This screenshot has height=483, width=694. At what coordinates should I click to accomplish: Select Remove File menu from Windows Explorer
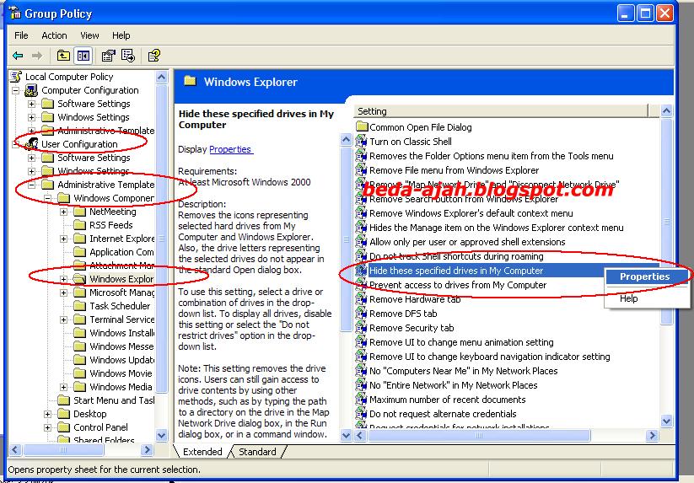click(455, 170)
